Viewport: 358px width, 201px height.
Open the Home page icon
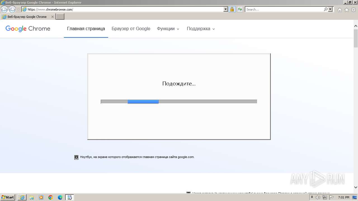340,10
